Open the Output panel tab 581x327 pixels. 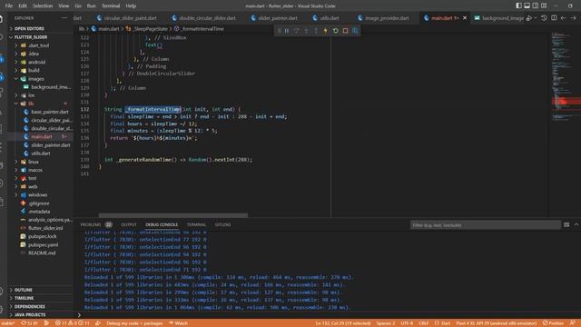point(129,224)
